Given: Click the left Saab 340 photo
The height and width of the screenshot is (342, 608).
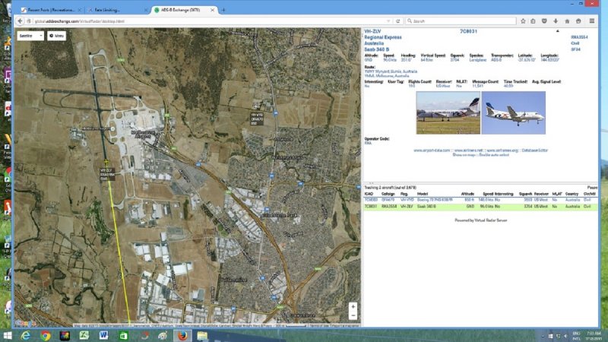Looking at the screenshot, I should (x=448, y=112).
